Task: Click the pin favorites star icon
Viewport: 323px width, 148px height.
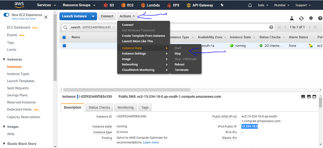Action: point(222,5)
